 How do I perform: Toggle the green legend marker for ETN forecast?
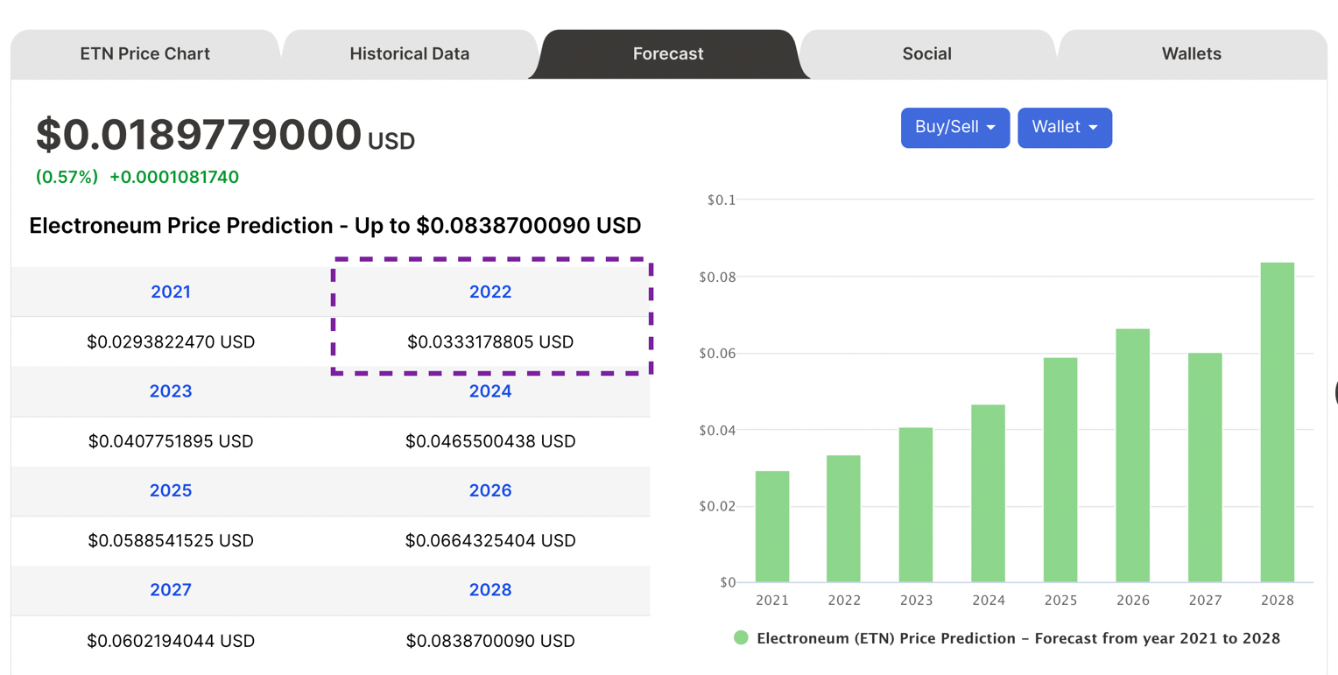click(742, 638)
